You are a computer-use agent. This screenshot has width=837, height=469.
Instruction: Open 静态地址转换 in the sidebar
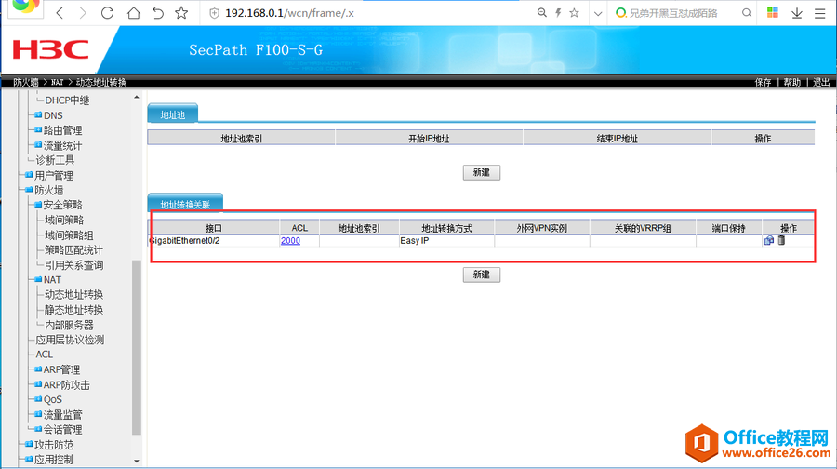click(73, 310)
